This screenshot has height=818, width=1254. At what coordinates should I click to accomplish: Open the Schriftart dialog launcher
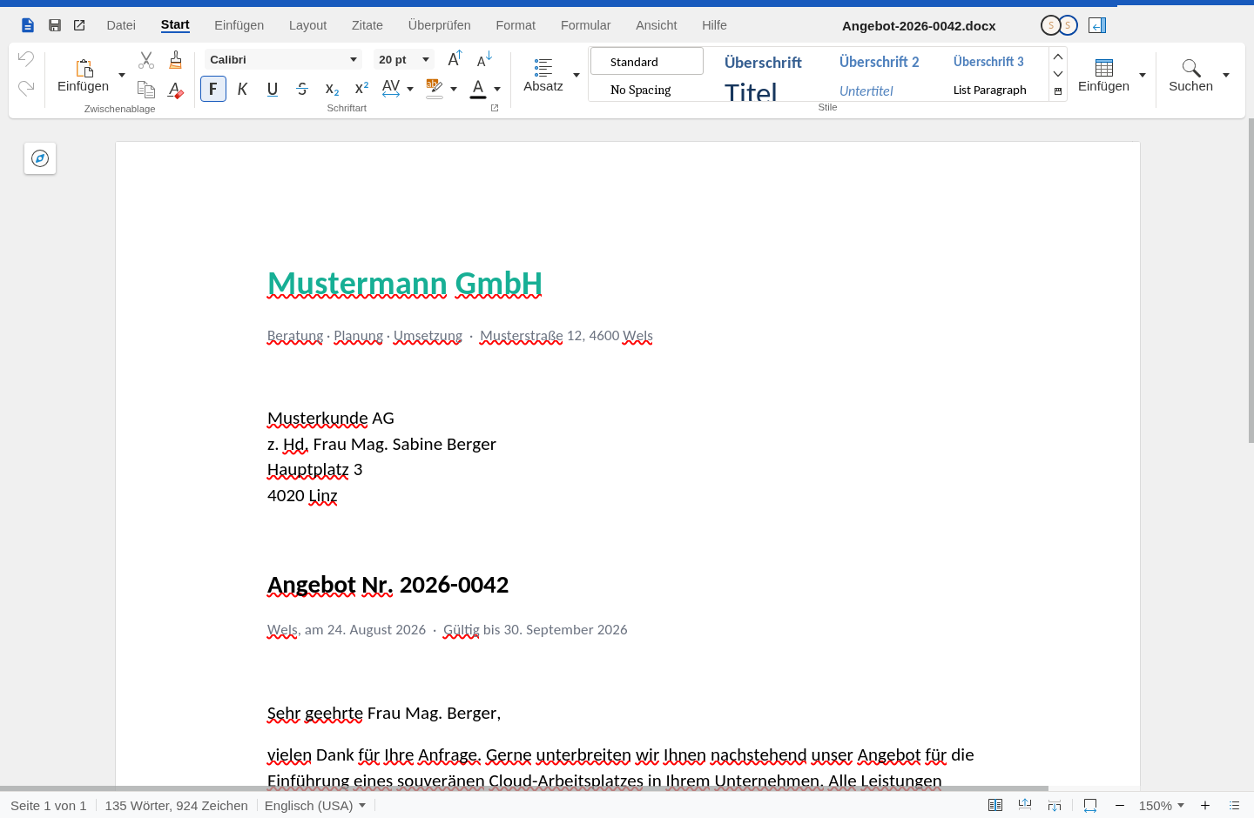495,108
